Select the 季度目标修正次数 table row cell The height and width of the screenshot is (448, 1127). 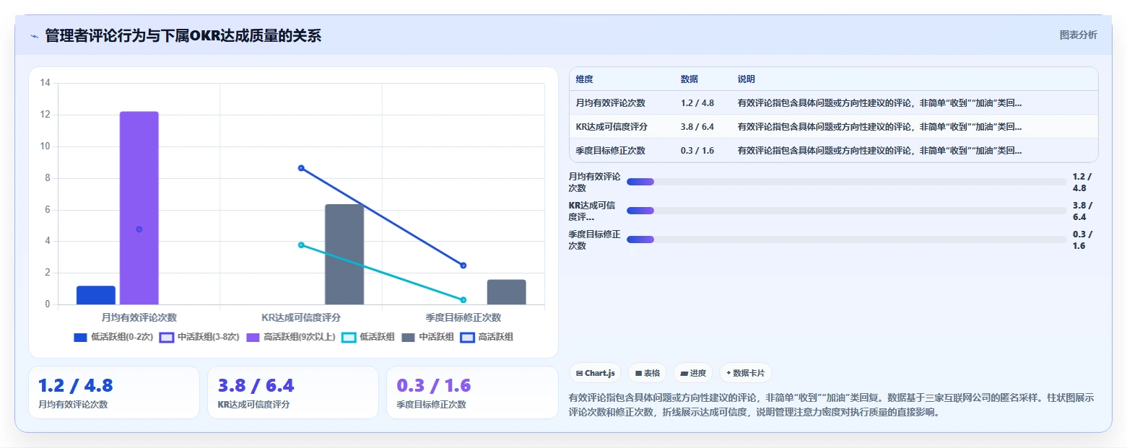pos(611,151)
